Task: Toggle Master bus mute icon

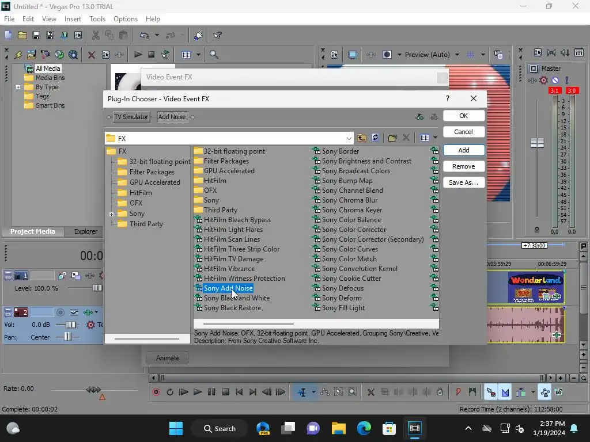Action: 555,80
